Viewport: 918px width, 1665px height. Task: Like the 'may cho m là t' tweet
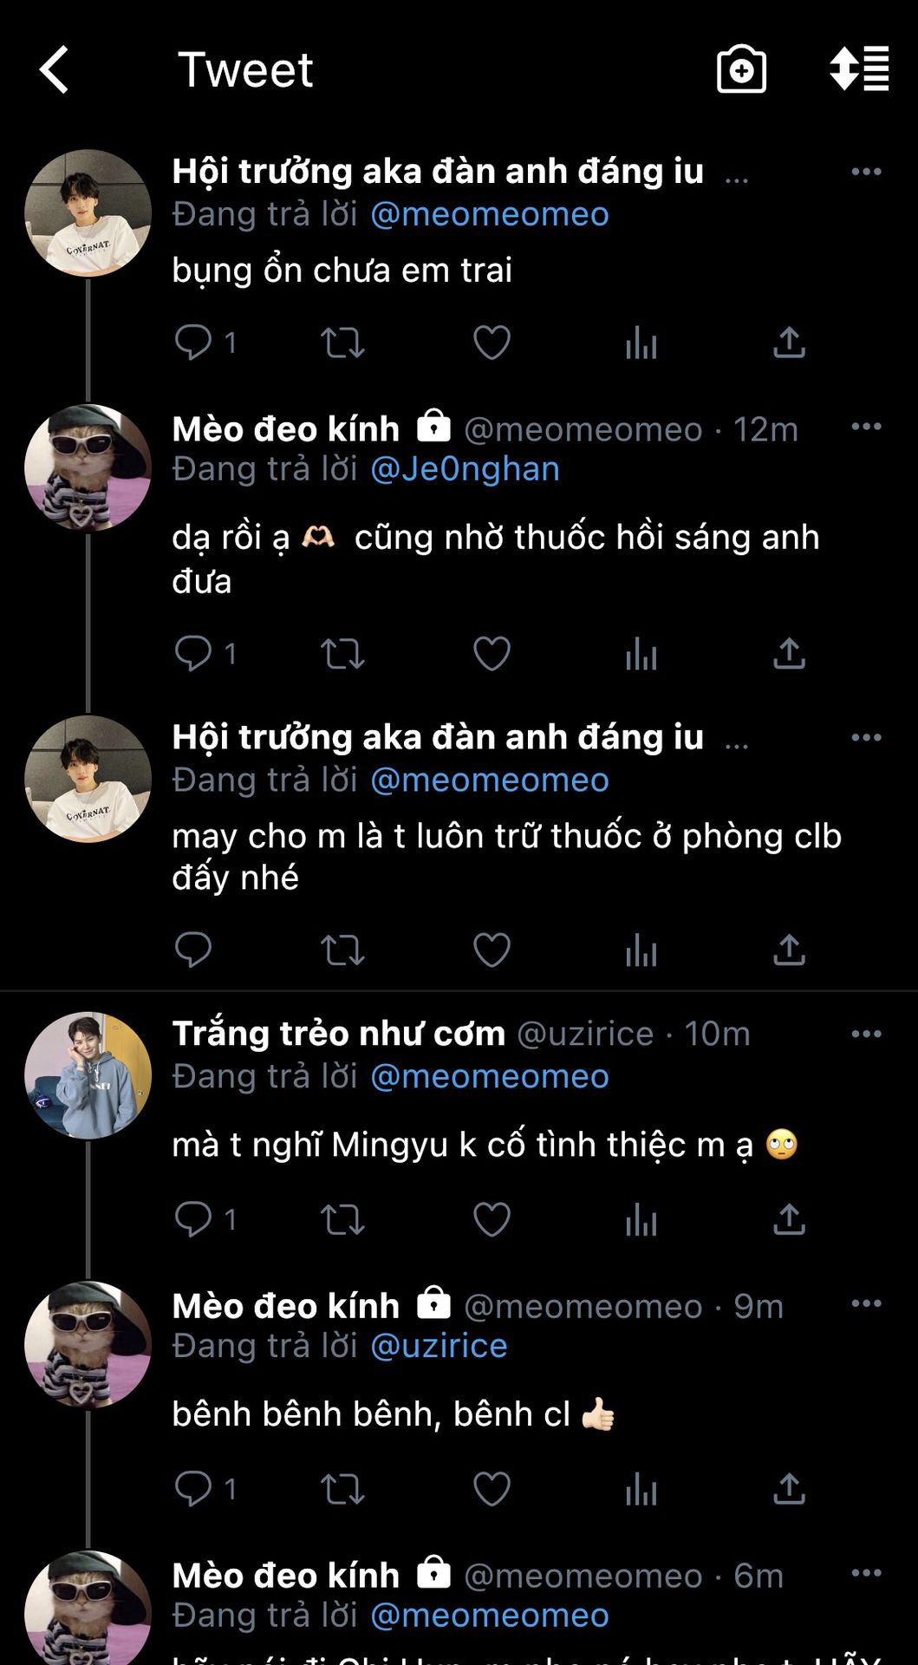click(492, 950)
